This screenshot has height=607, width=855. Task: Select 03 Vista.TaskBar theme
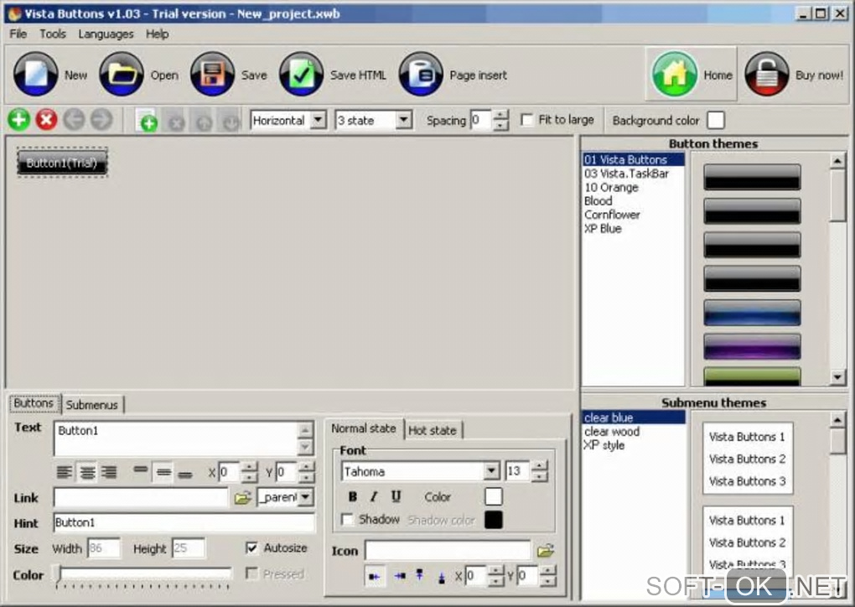[626, 174]
